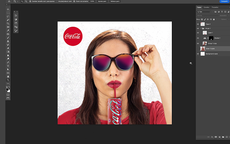Select the Frame tool

(8, 27)
